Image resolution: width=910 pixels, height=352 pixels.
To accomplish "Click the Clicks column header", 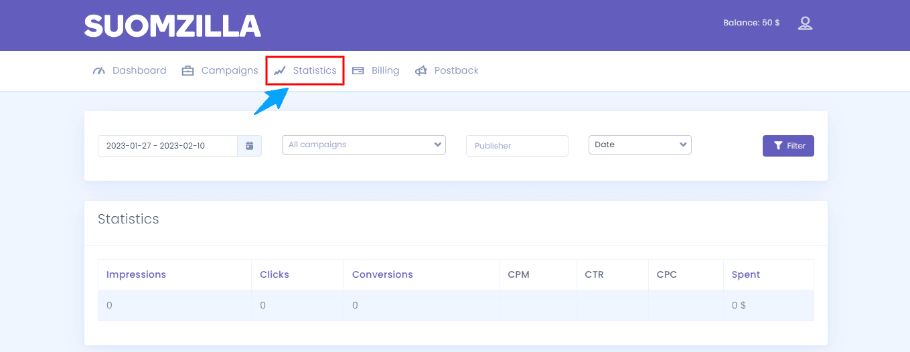I will tap(275, 274).
